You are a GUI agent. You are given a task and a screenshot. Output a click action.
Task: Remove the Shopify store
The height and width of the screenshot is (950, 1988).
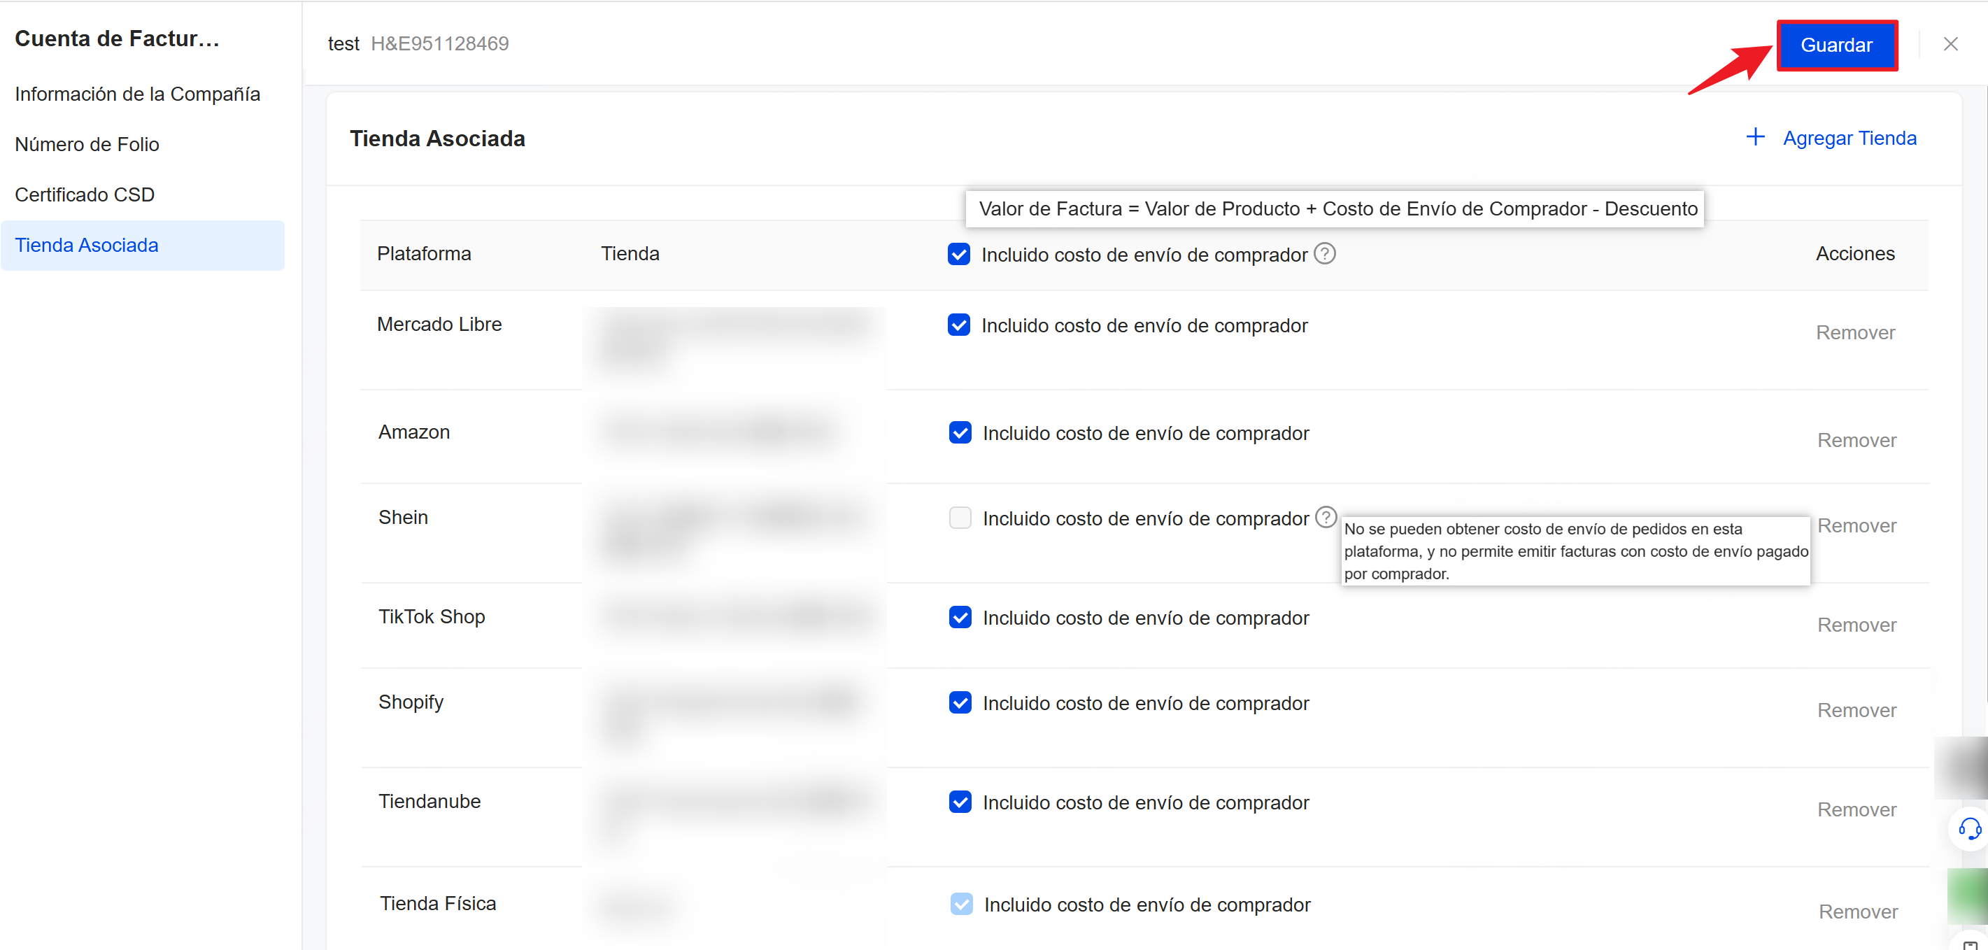(x=1856, y=710)
